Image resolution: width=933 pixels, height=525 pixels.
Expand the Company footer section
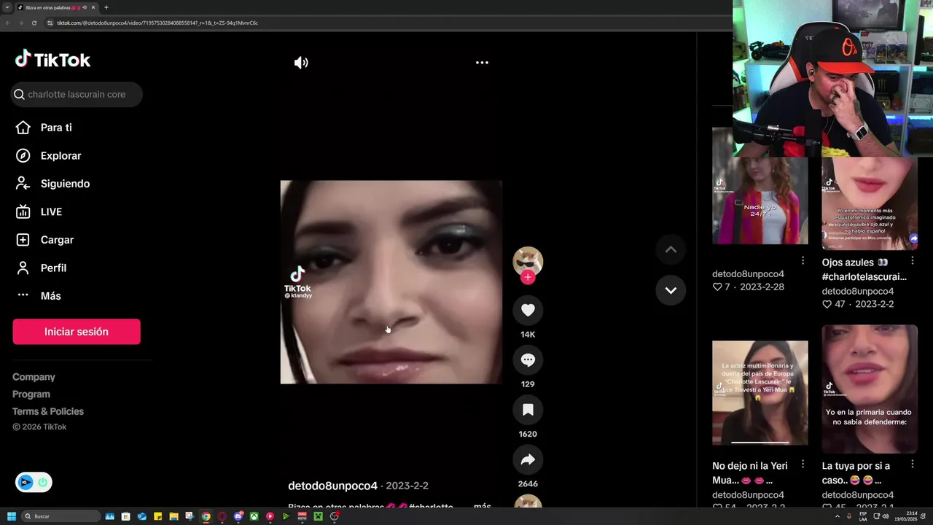tap(34, 377)
